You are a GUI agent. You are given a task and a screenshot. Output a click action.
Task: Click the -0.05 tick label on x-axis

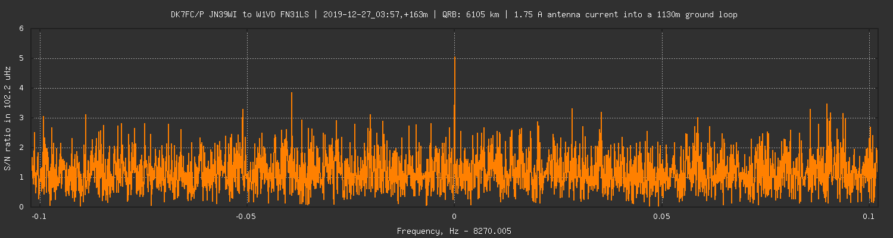(246, 217)
